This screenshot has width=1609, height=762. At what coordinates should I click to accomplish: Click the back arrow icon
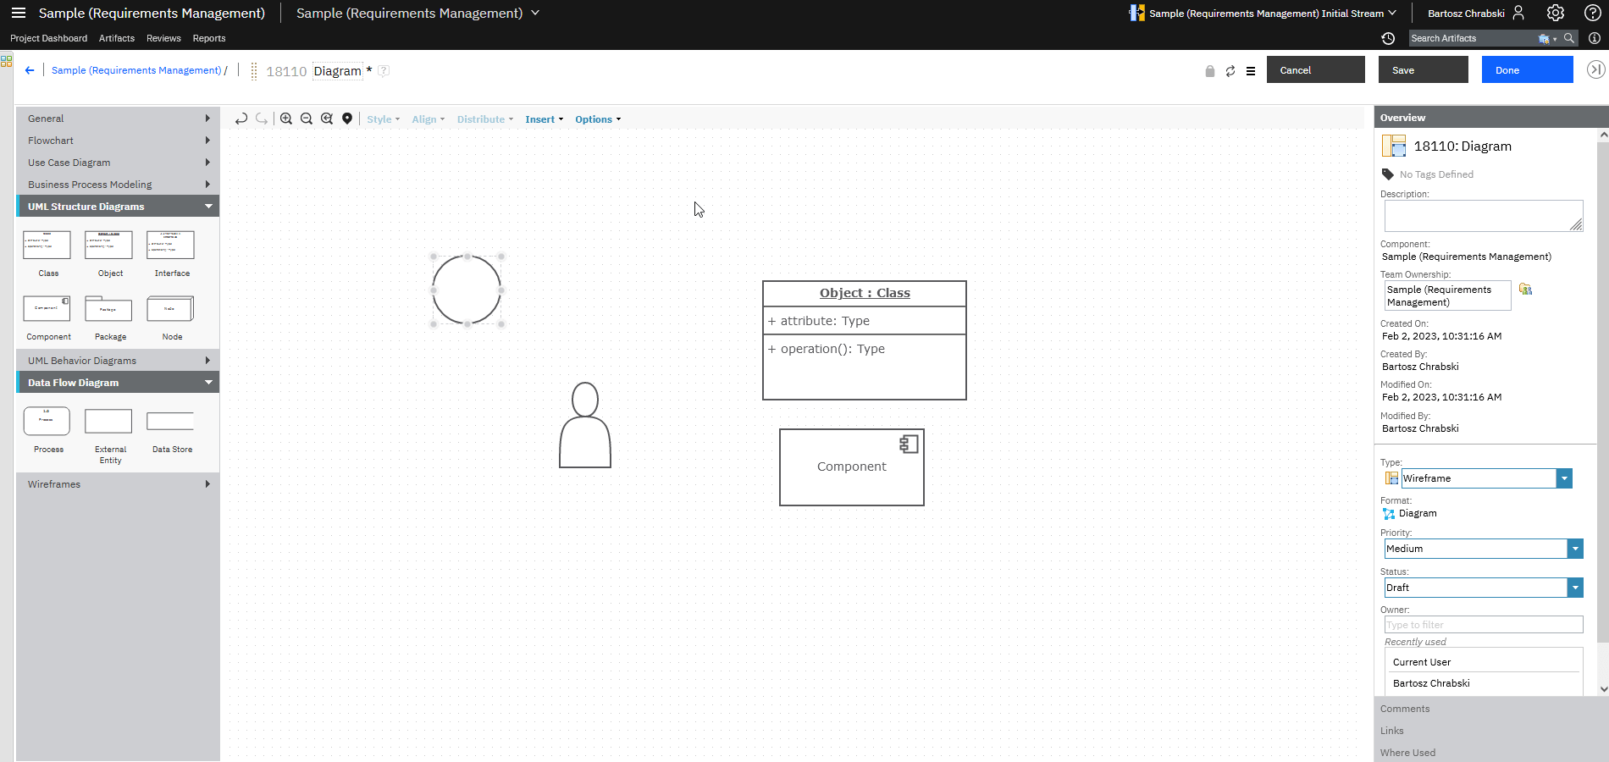[x=30, y=70]
